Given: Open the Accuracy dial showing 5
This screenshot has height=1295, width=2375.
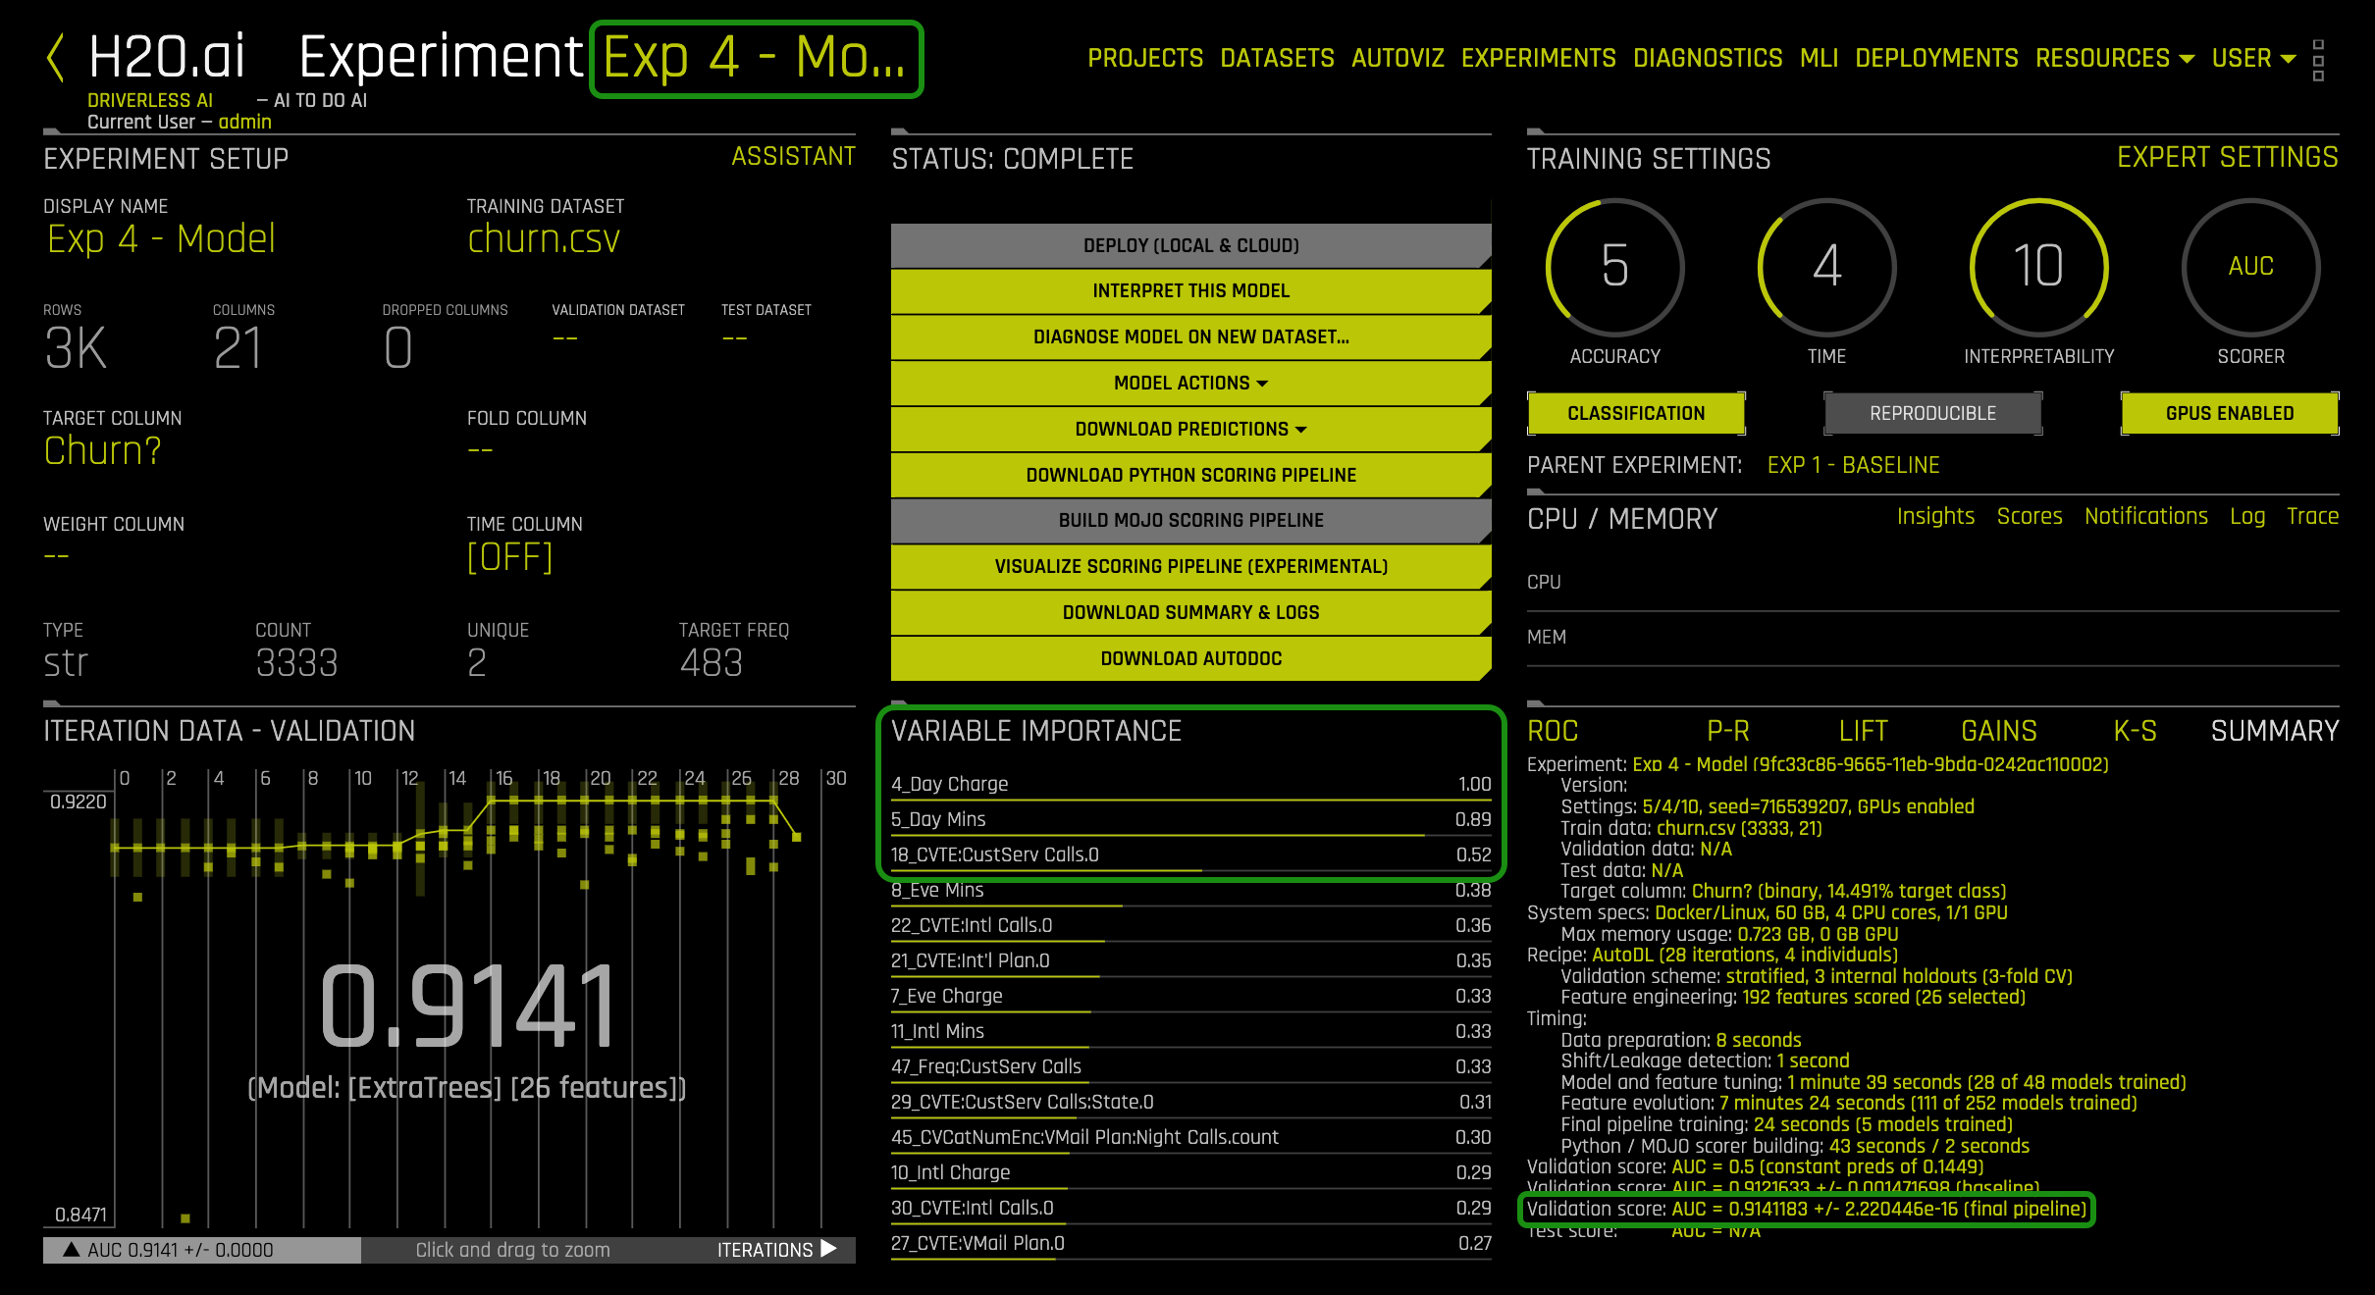Looking at the screenshot, I should [1614, 267].
